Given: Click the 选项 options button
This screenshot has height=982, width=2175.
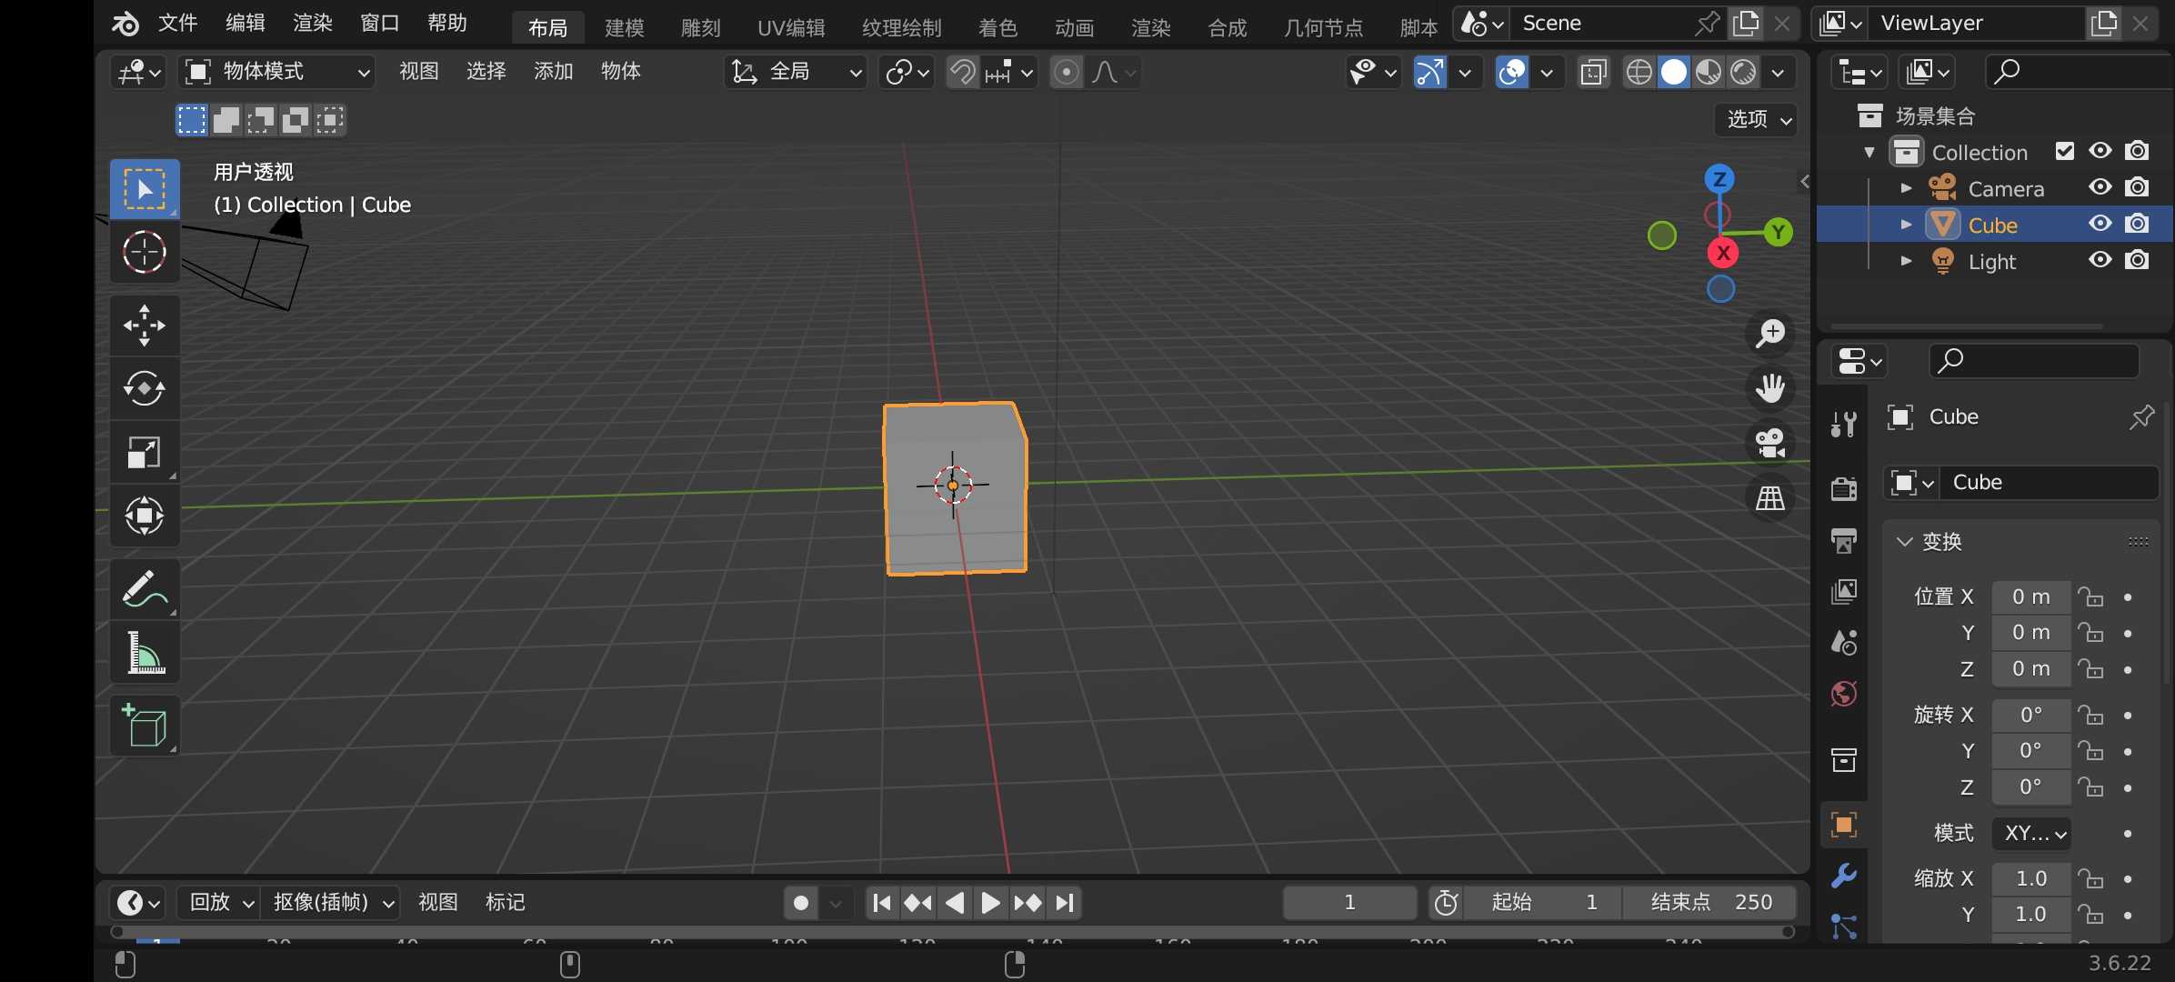Looking at the screenshot, I should click(x=1758, y=119).
